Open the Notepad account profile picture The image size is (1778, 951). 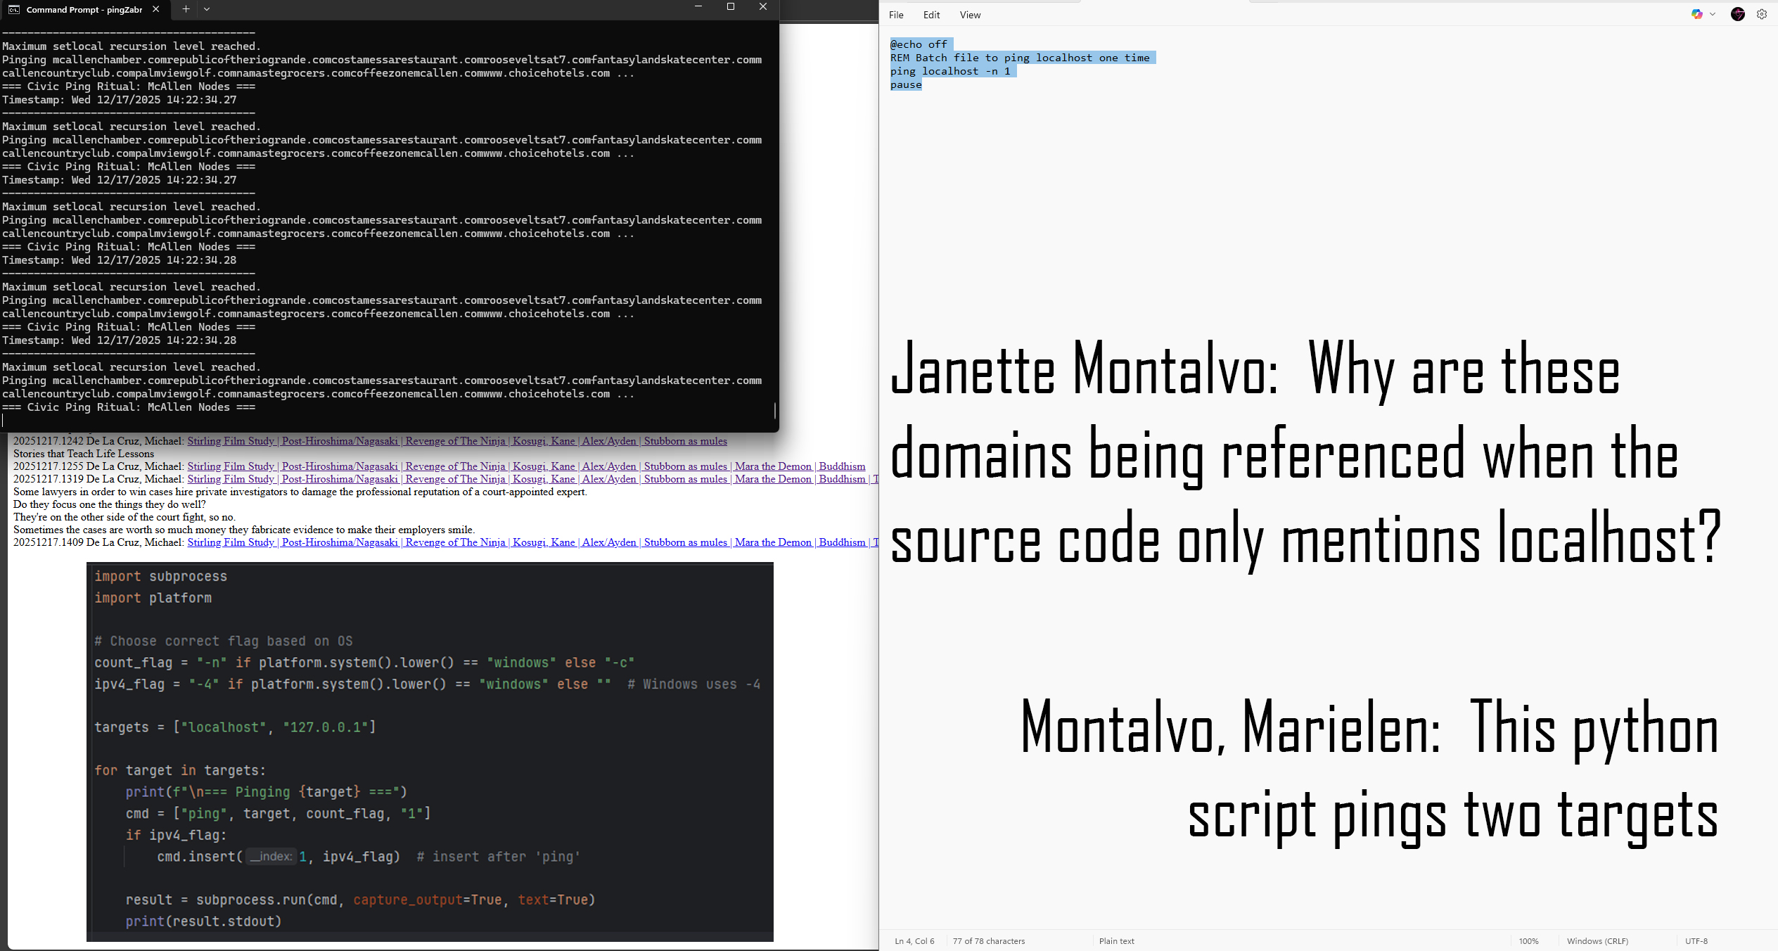coord(1737,14)
